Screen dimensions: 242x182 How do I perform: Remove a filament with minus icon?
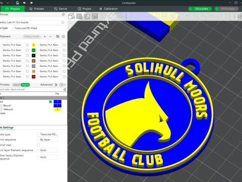click(50, 36)
